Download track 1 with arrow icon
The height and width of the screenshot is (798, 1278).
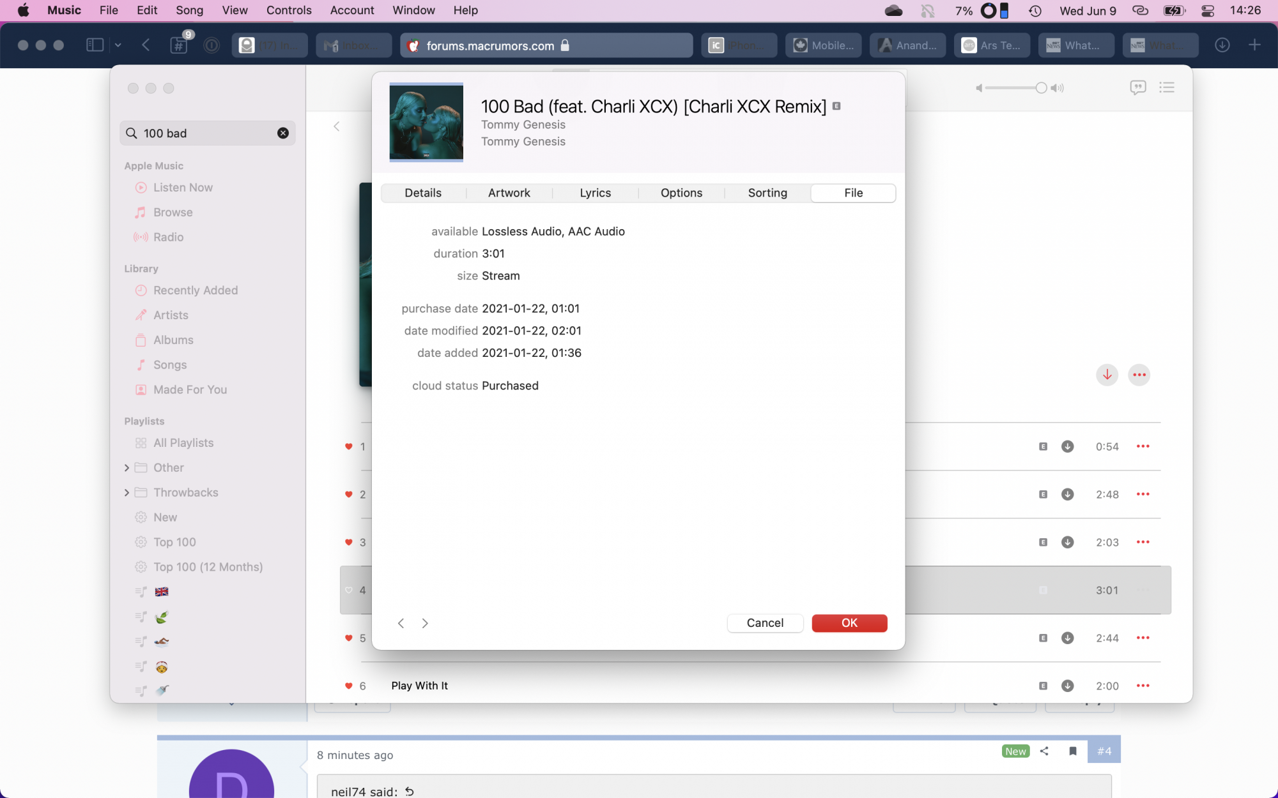pos(1067,446)
